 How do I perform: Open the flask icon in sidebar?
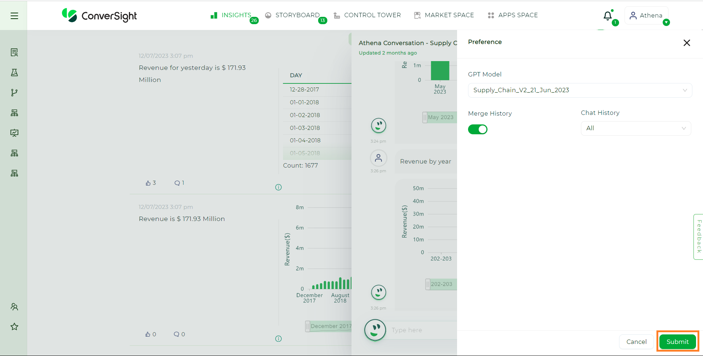click(x=14, y=72)
